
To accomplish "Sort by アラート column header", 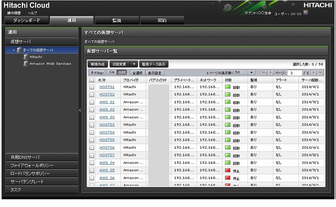I will [286, 80].
